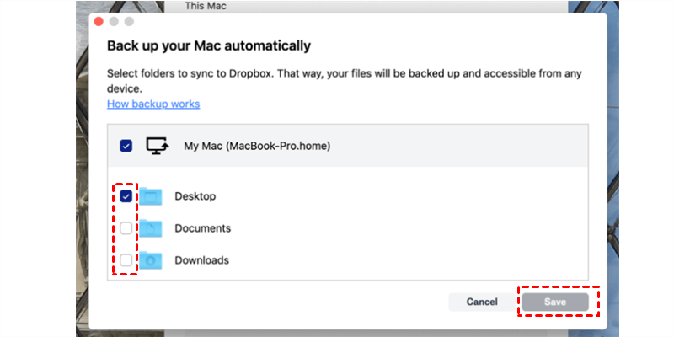Select the Desktop folder label

click(x=195, y=196)
